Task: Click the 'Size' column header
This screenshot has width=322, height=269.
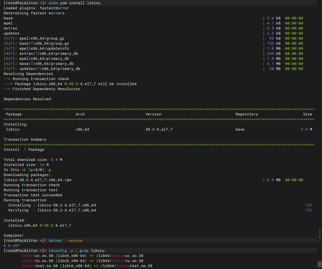Action: point(307,114)
